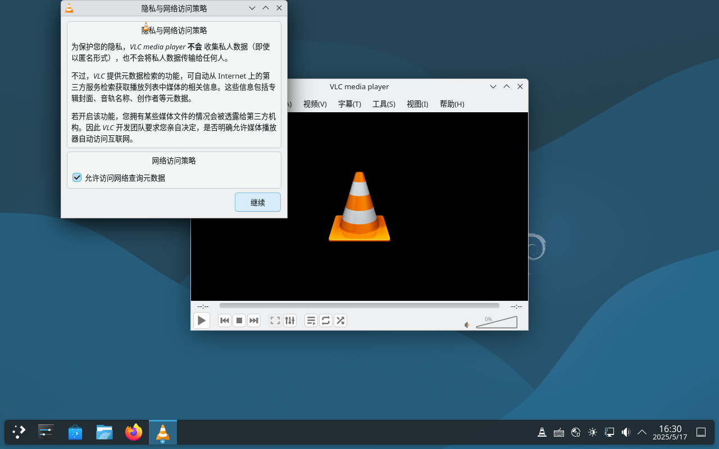Image resolution: width=719 pixels, height=449 pixels.
Task: Open network connections tray icon
Action: 609,432
